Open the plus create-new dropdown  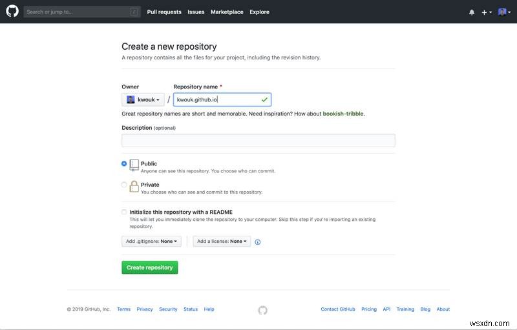pyautogui.click(x=487, y=12)
